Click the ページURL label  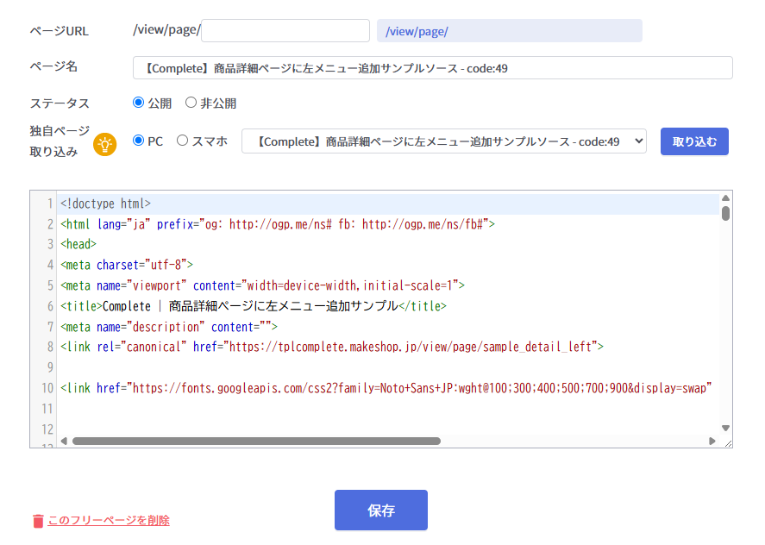[x=59, y=31]
